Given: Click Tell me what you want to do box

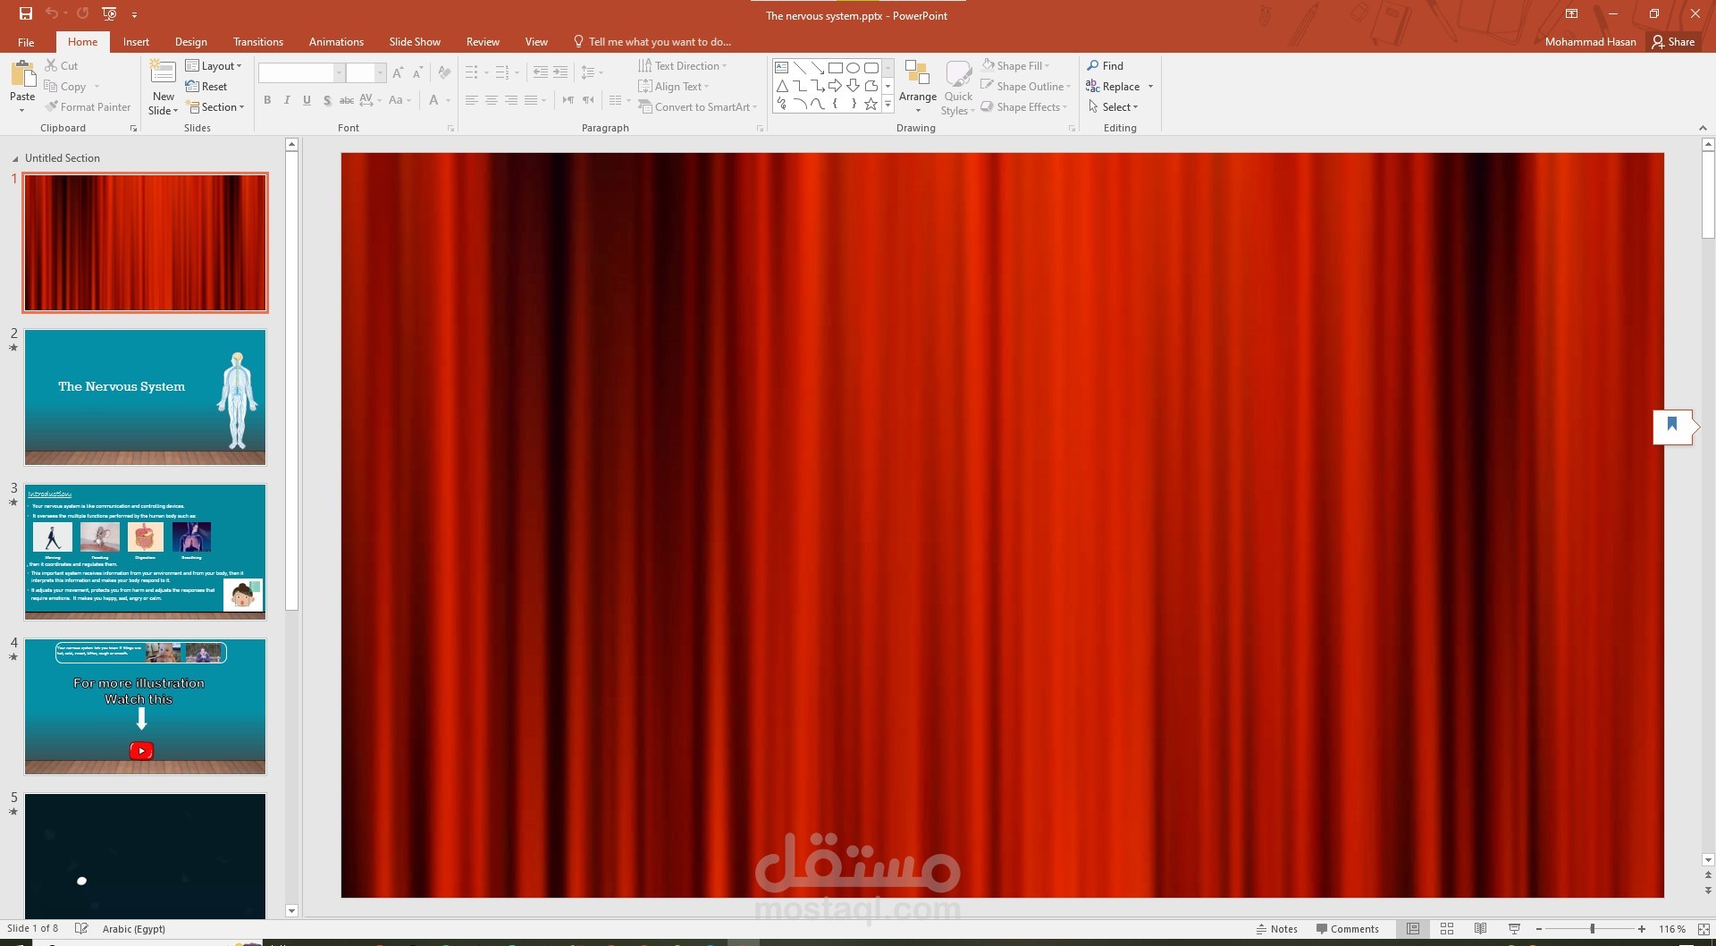Looking at the screenshot, I should click(652, 41).
